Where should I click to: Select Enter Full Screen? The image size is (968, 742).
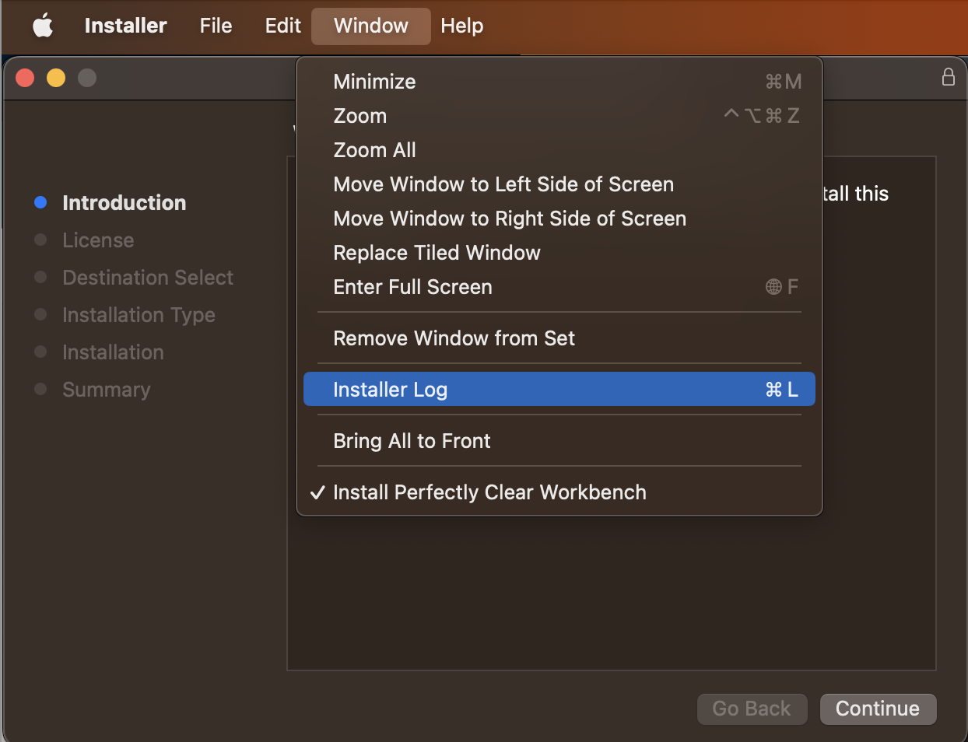tap(412, 287)
